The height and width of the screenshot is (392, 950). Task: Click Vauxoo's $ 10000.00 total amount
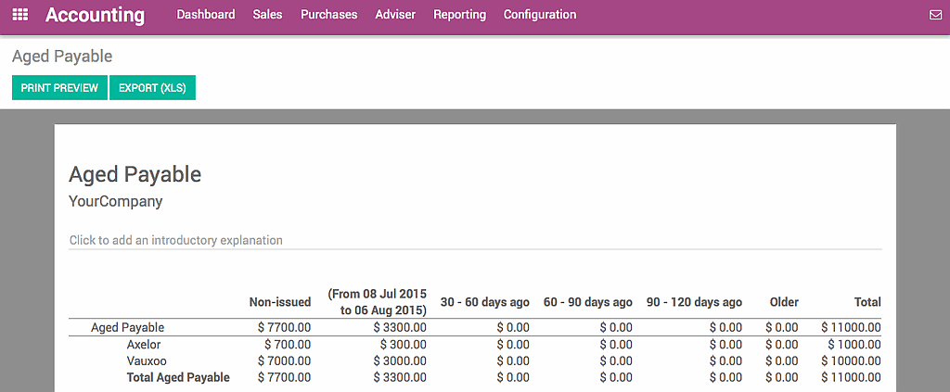(851, 360)
